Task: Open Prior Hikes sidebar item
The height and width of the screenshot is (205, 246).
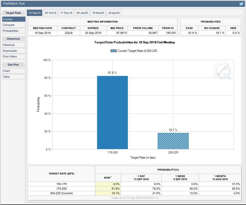Action: point(14,57)
